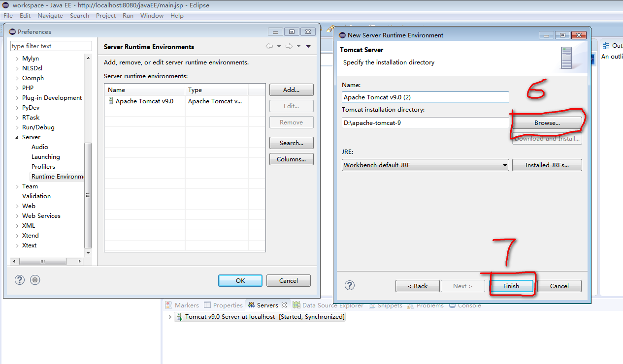Click the Outline view icon at right edge
The height and width of the screenshot is (364, 623).
tap(606, 45)
